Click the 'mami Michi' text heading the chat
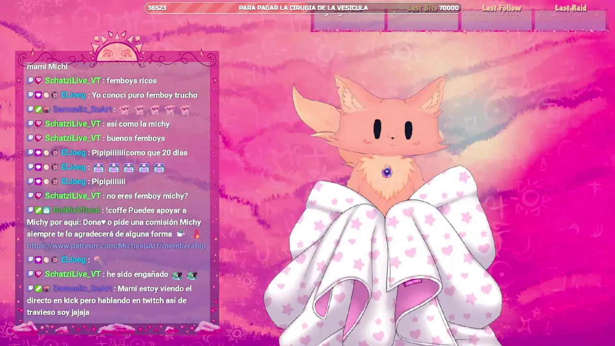Screen dimensions: 615x346 [x=47, y=67]
